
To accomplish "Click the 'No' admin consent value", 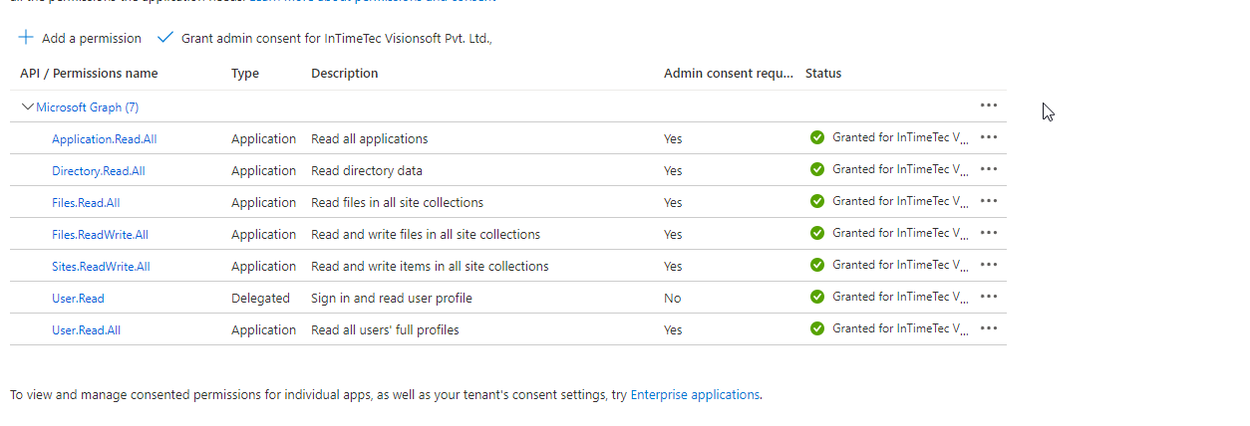I will tap(673, 299).
